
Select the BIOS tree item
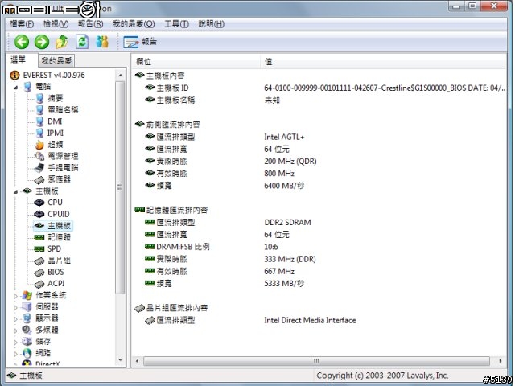point(49,272)
